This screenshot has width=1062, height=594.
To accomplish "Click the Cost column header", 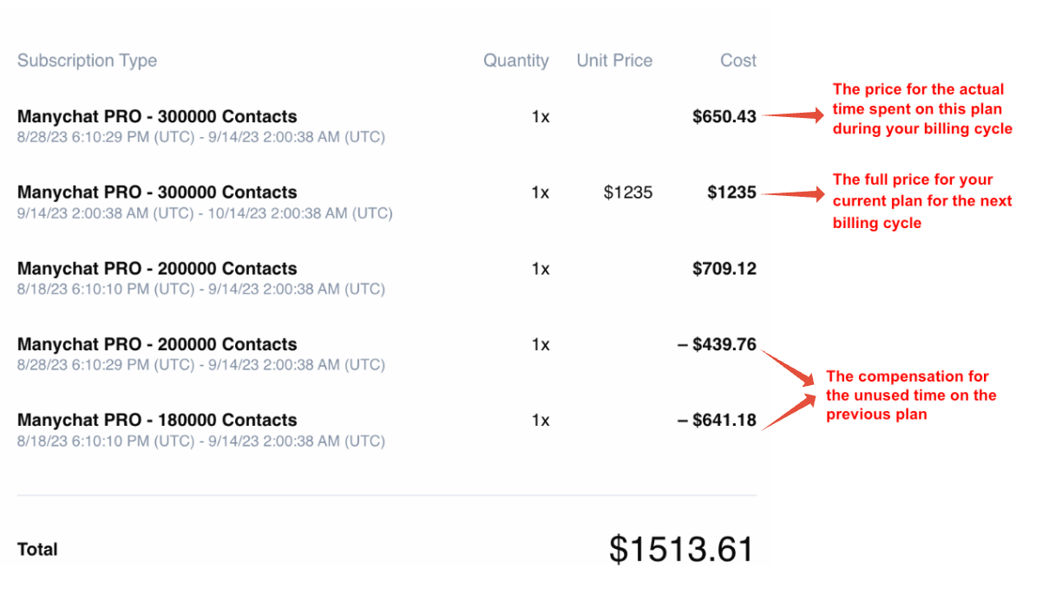I will point(737,61).
